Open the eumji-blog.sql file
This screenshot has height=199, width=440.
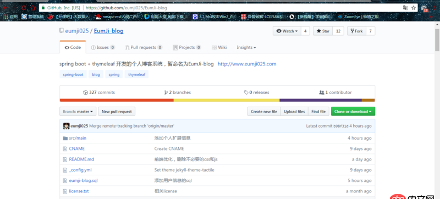pyautogui.click(x=84, y=180)
